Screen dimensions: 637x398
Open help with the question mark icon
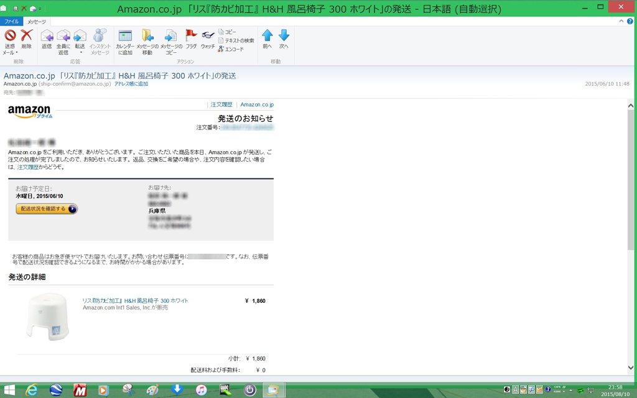[630, 21]
